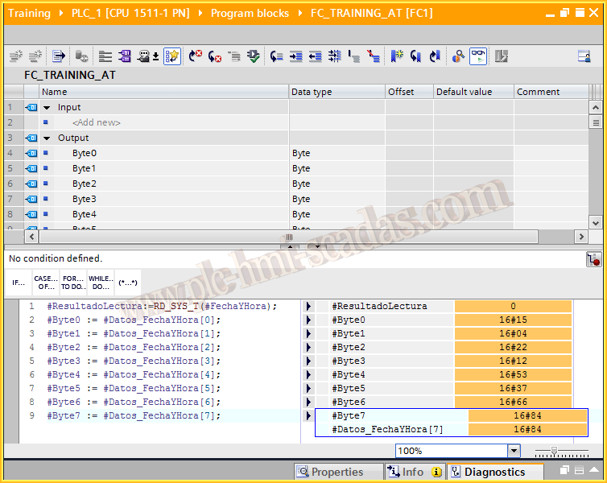Image resolution: width=607 pixels, height=483 pixels.
Task: Click the set bookmark icon in the toolbar
Action: [x=397, y=56]
